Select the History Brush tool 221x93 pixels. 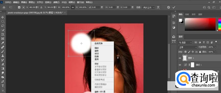point(3,60)
